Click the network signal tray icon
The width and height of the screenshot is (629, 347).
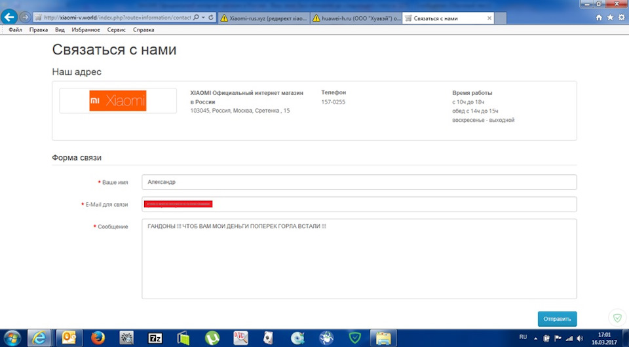[569, 338]
